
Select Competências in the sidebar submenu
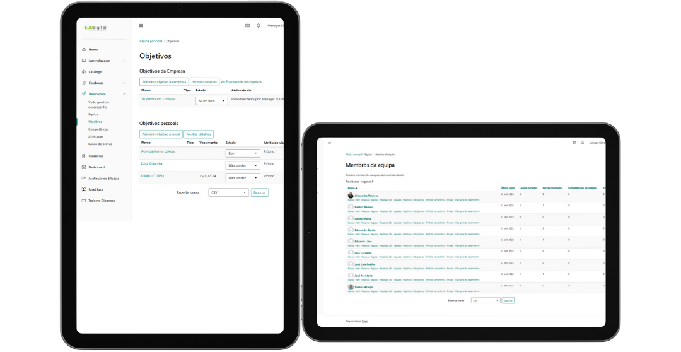coord(98,129)
